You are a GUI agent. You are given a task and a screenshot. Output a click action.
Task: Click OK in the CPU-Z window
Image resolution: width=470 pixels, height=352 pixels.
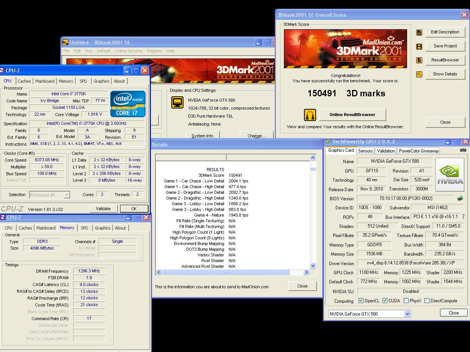click(x=134, y=209)
